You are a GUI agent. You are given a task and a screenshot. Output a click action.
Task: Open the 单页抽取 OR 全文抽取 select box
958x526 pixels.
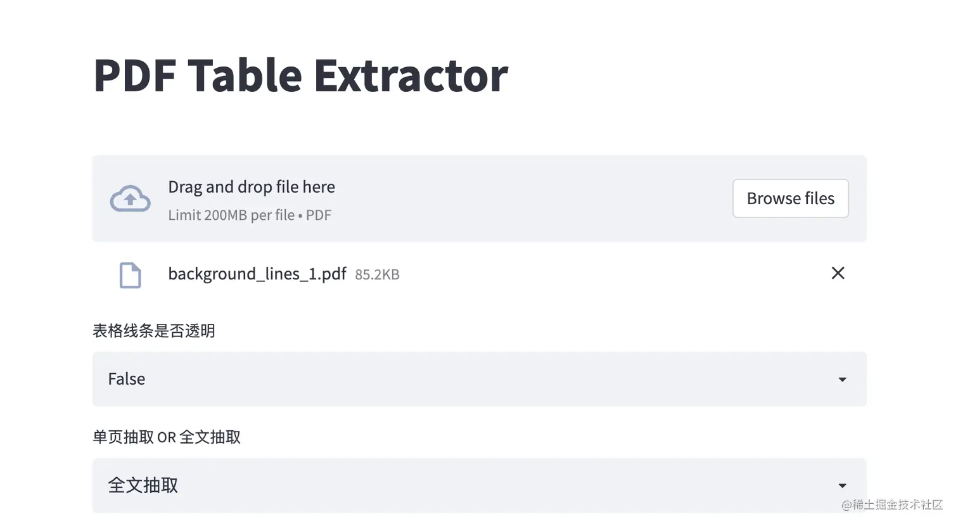point(479,485)
